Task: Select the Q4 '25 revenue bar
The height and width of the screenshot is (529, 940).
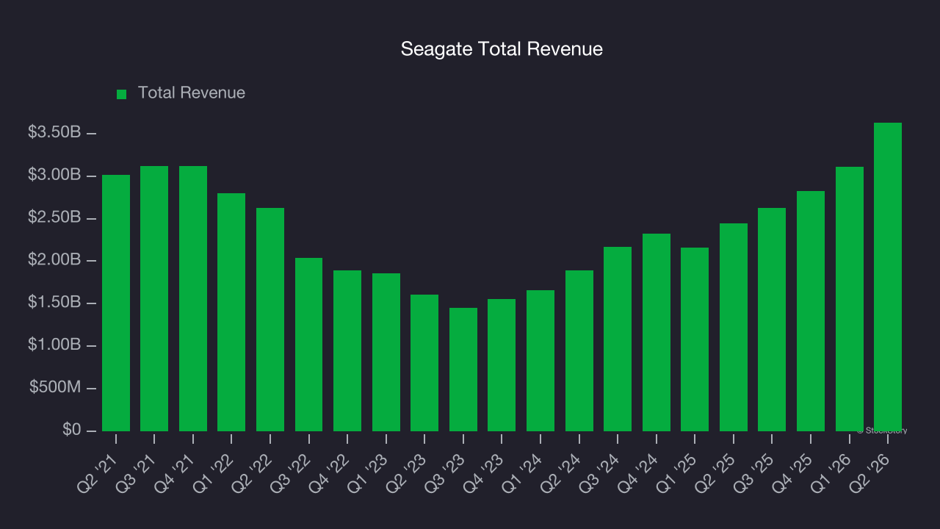Action: pyautogui.click(x=811, y=311)
